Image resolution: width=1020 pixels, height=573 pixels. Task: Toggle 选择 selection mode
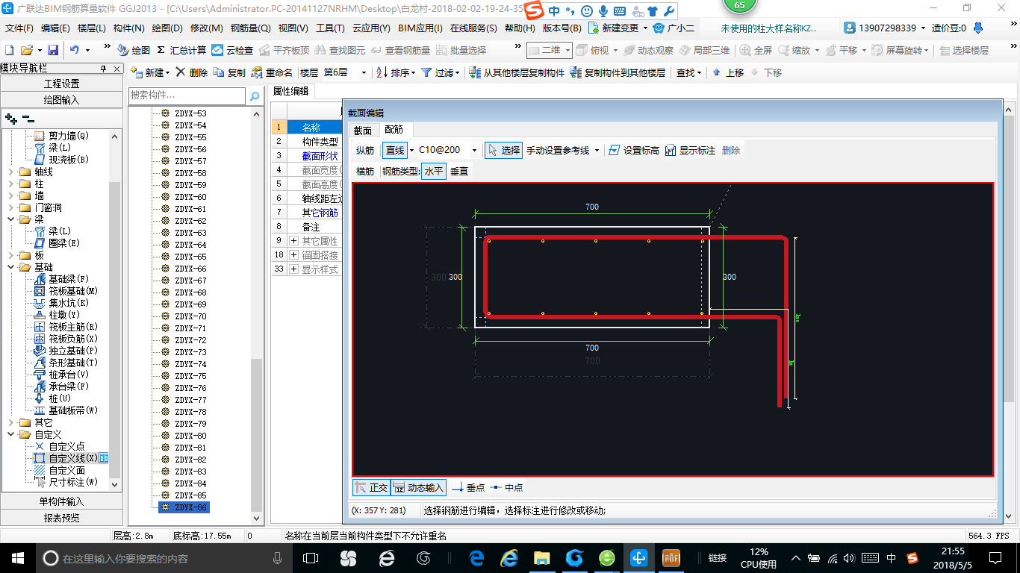(503, 150)
